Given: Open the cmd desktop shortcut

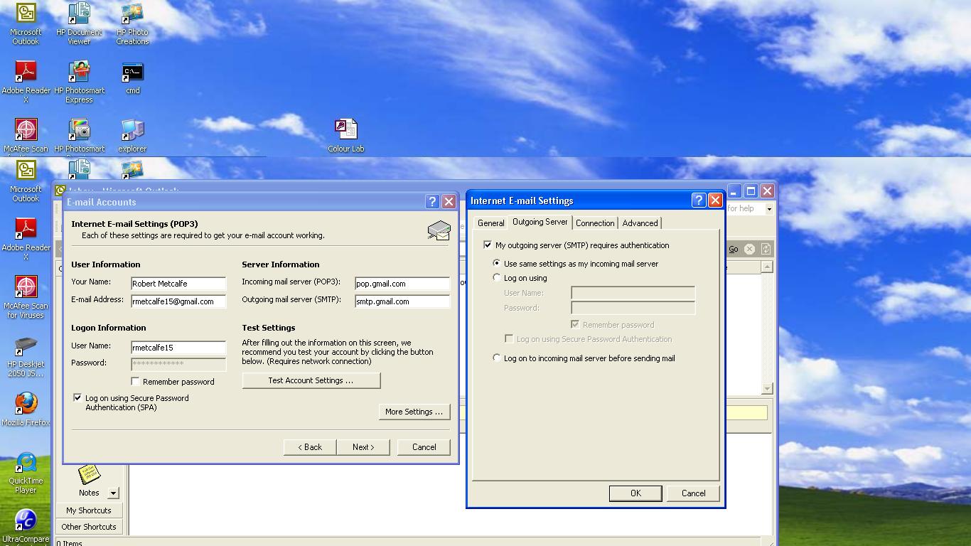Looking at the screenshot, I should (x=132, y=73).
